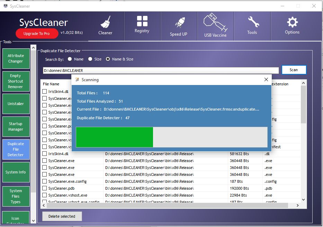The width and height of the screenshot is (323, 227).
Task: Select the Name & Size radio button
Action: click(x=108, y=59)
